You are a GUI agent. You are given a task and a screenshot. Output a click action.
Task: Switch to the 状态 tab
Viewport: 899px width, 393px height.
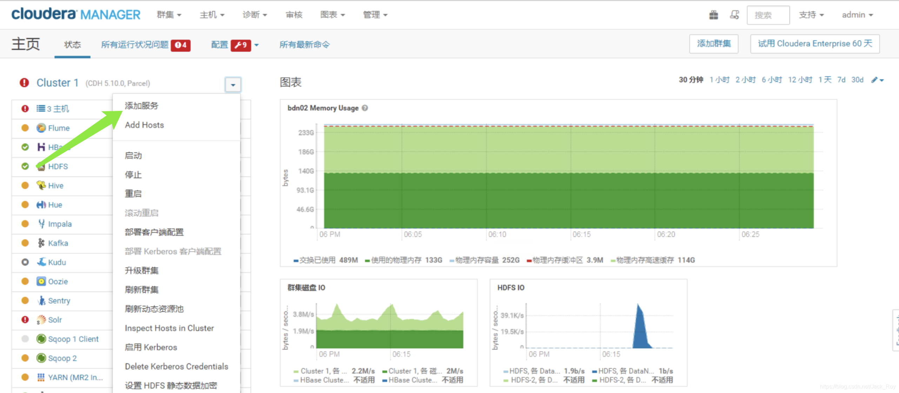(72, 45)
